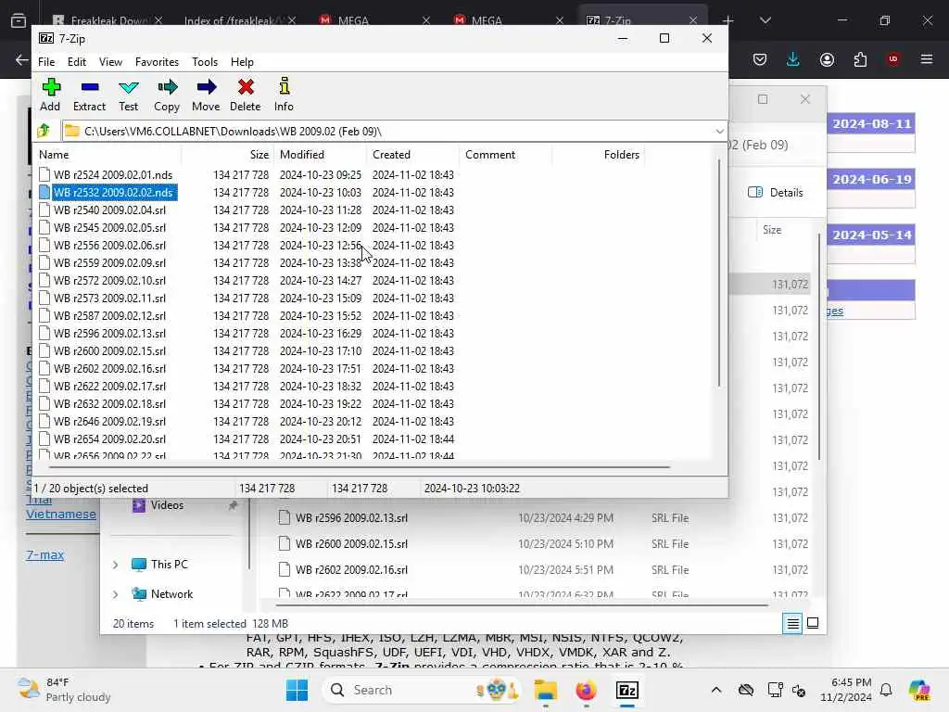This screenshot has width=949, height=712.
Task: Sort by the Name column header
Action: pyautogui.click(x=108, y=155)
